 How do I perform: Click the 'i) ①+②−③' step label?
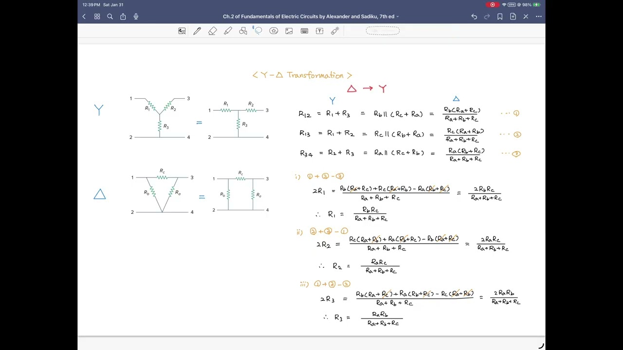tap(319, 176)
